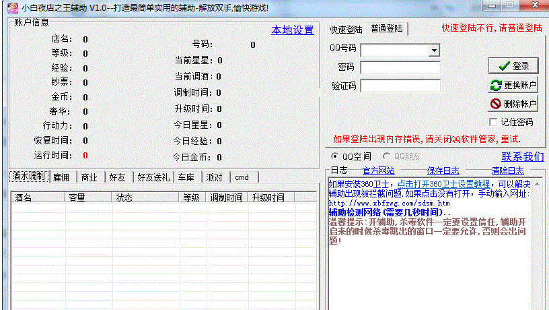Screen dimensions: 549x310
Task: Open the 官方网站 link
Action: 378,170
